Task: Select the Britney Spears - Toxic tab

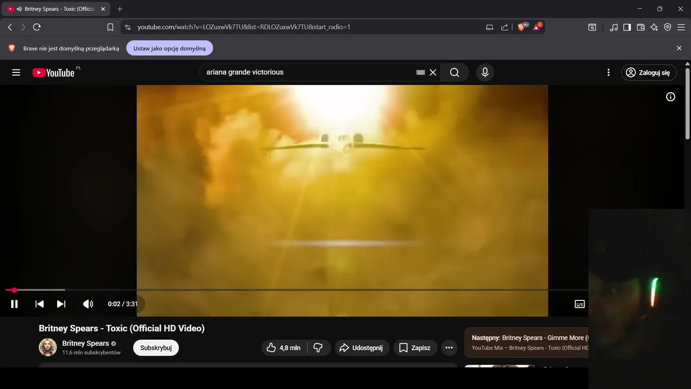Action: 56,9
